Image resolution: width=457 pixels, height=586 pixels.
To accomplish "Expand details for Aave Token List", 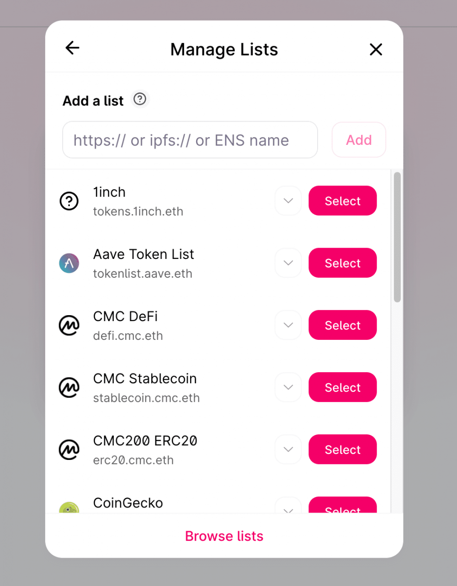I will click(x=288, y=263).
